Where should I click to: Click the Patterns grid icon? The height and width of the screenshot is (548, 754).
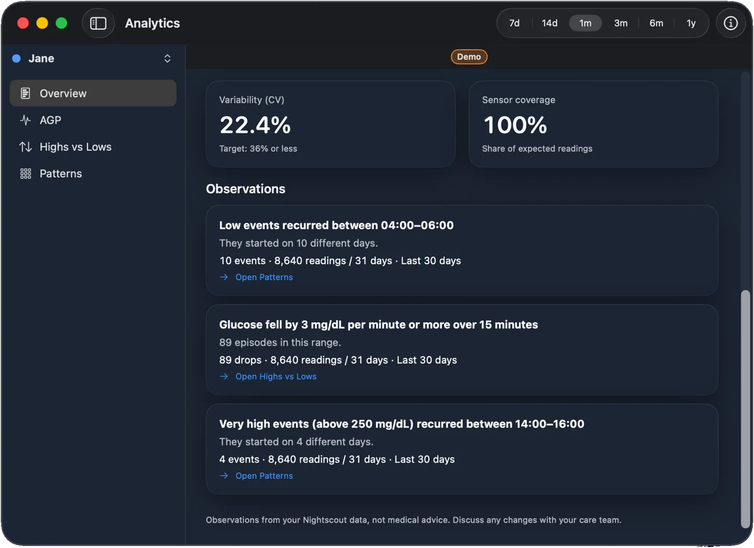[25, 174]
